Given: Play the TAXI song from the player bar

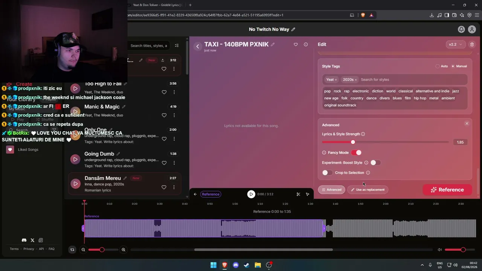Looking at the screenshot, I should pyautogui.click(x=251, y=194).
